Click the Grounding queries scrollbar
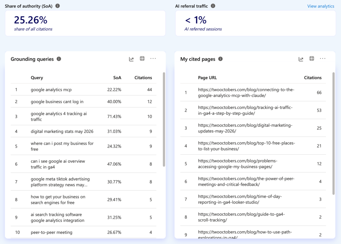 [164, 120]
